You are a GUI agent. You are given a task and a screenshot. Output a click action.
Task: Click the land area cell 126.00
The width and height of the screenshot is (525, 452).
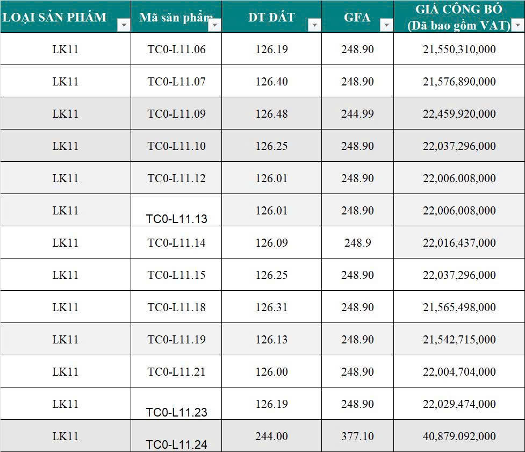(x=271, y=372)
